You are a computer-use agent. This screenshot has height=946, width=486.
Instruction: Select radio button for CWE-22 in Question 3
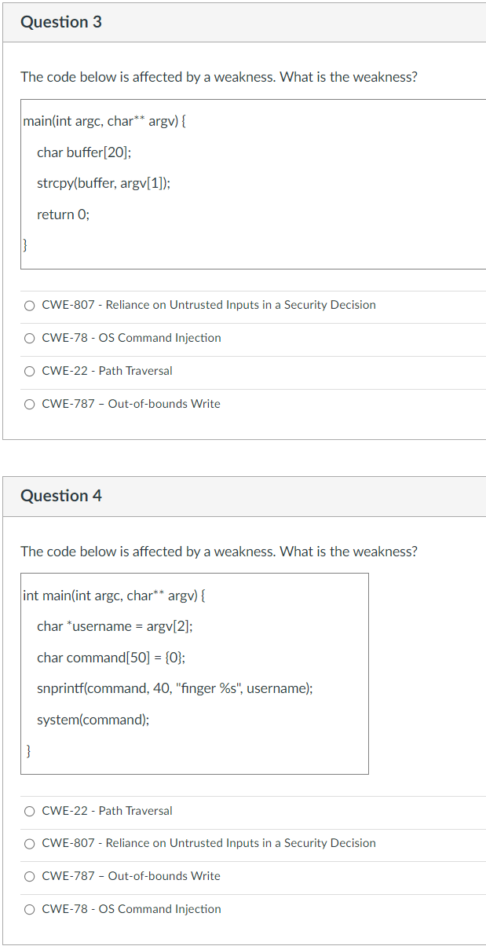pos(29,371)
